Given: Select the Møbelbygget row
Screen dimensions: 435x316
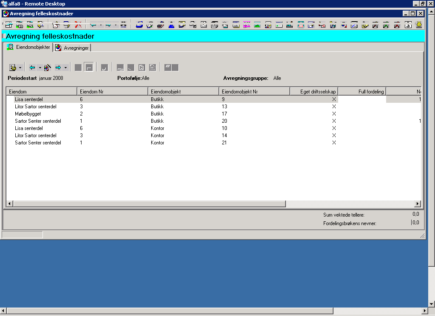Looking at the screenshot, I should click(x=214, y=114).
